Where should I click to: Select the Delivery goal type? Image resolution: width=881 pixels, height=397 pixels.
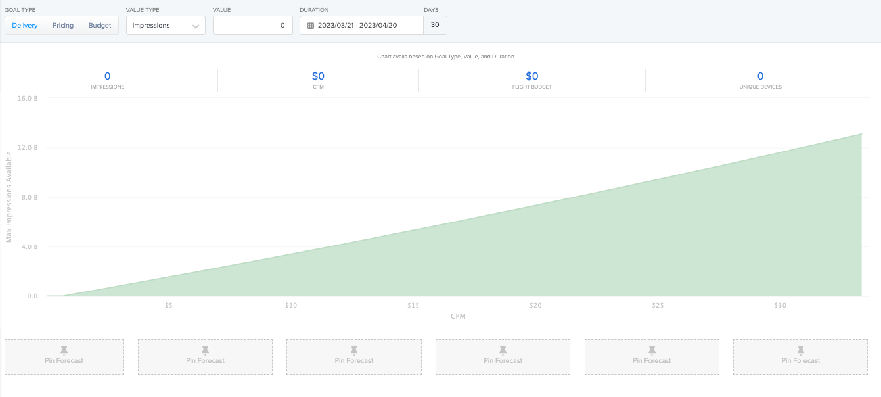click(25, 26)
